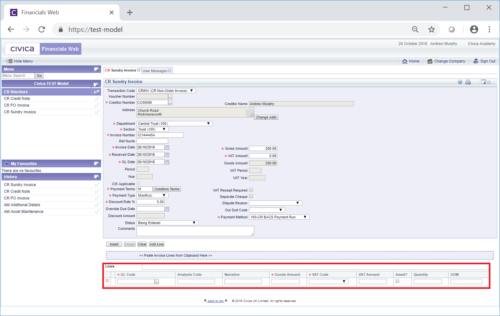Click the print icon in form header
500x316 pixels.
(x=468, y=82)
